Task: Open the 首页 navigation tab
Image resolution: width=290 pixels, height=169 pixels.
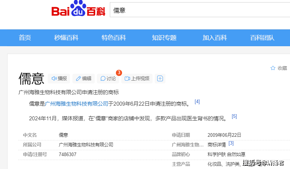Action: click(x=25, y=38)
